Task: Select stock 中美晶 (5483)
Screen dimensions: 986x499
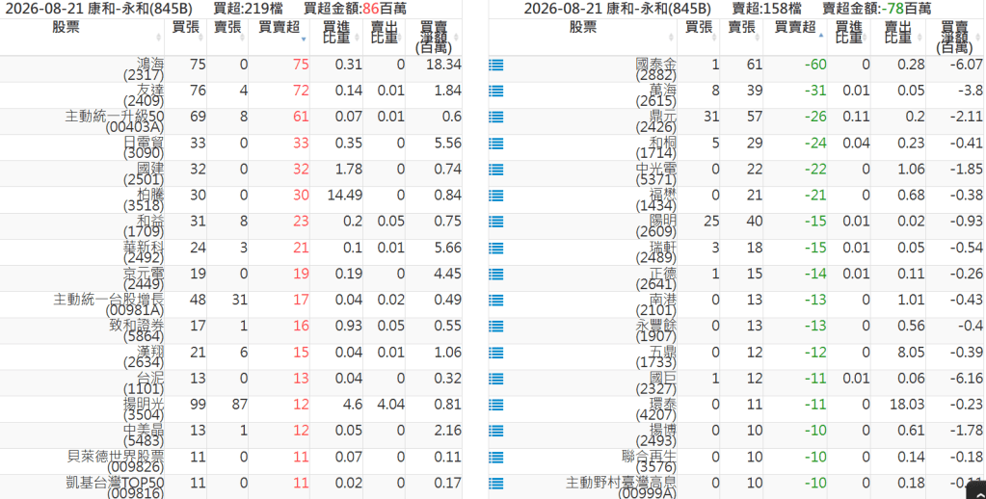Action: pos(144,435)
